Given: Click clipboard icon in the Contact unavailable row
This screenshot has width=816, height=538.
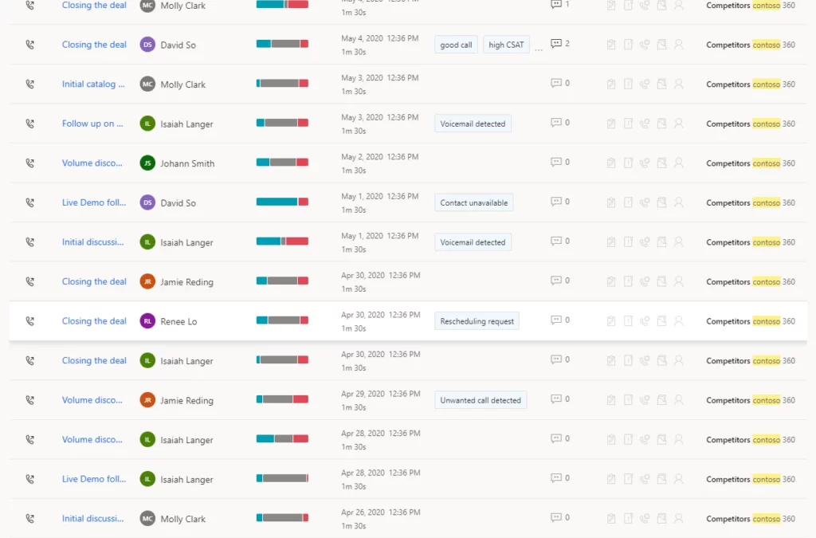Looking at the screenshot, I should [611, 202].
